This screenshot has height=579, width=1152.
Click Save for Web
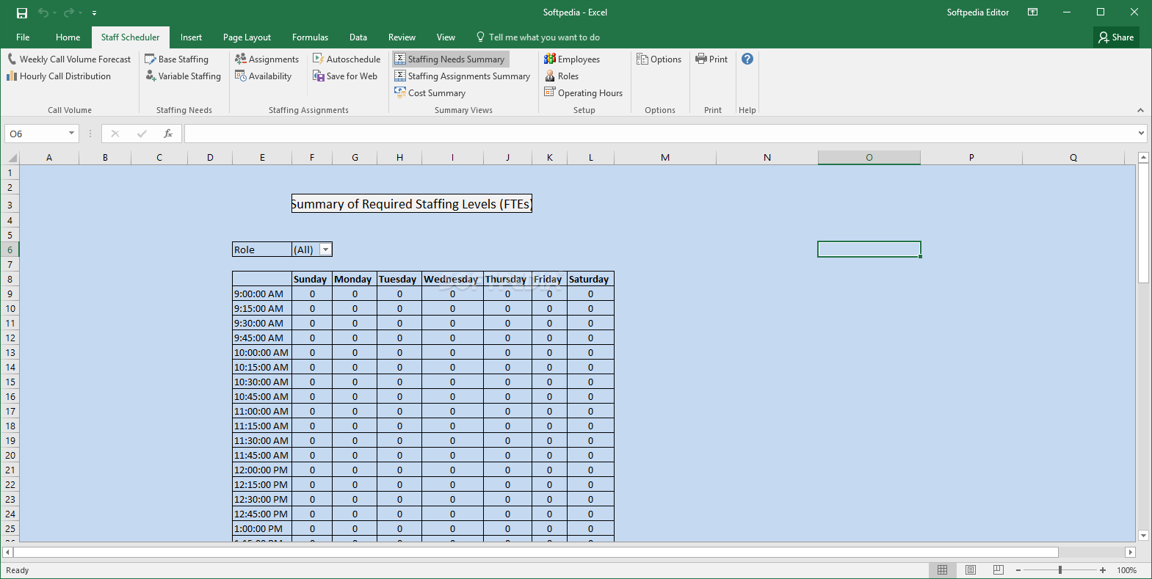point(345,76)
